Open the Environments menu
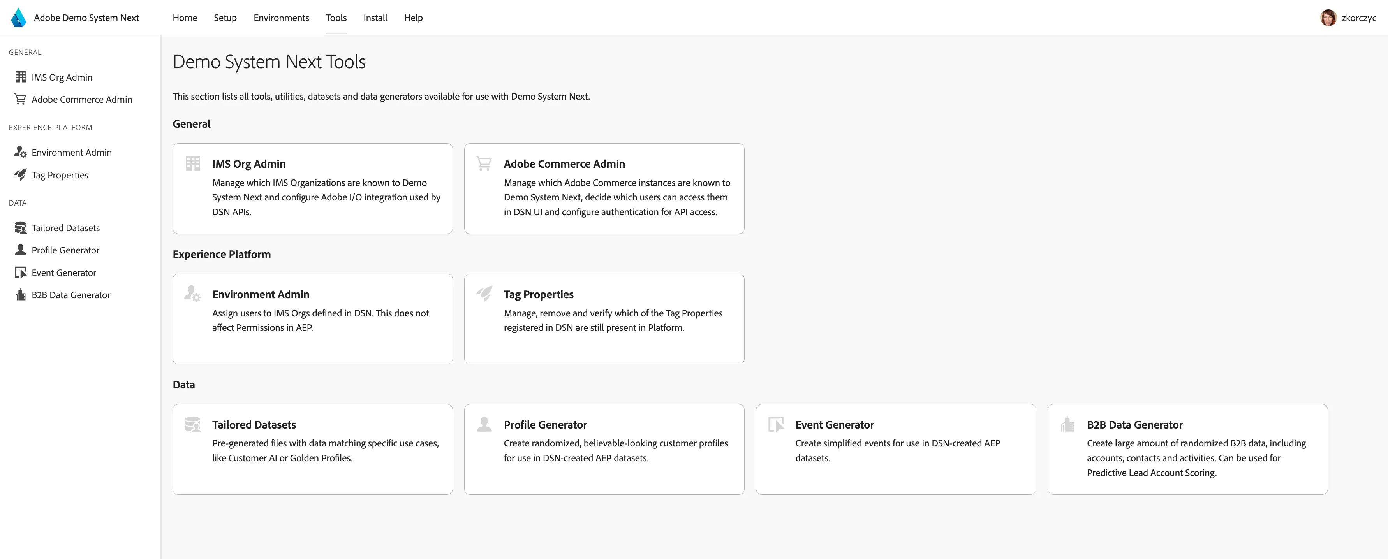 click(x=281, y=17)
